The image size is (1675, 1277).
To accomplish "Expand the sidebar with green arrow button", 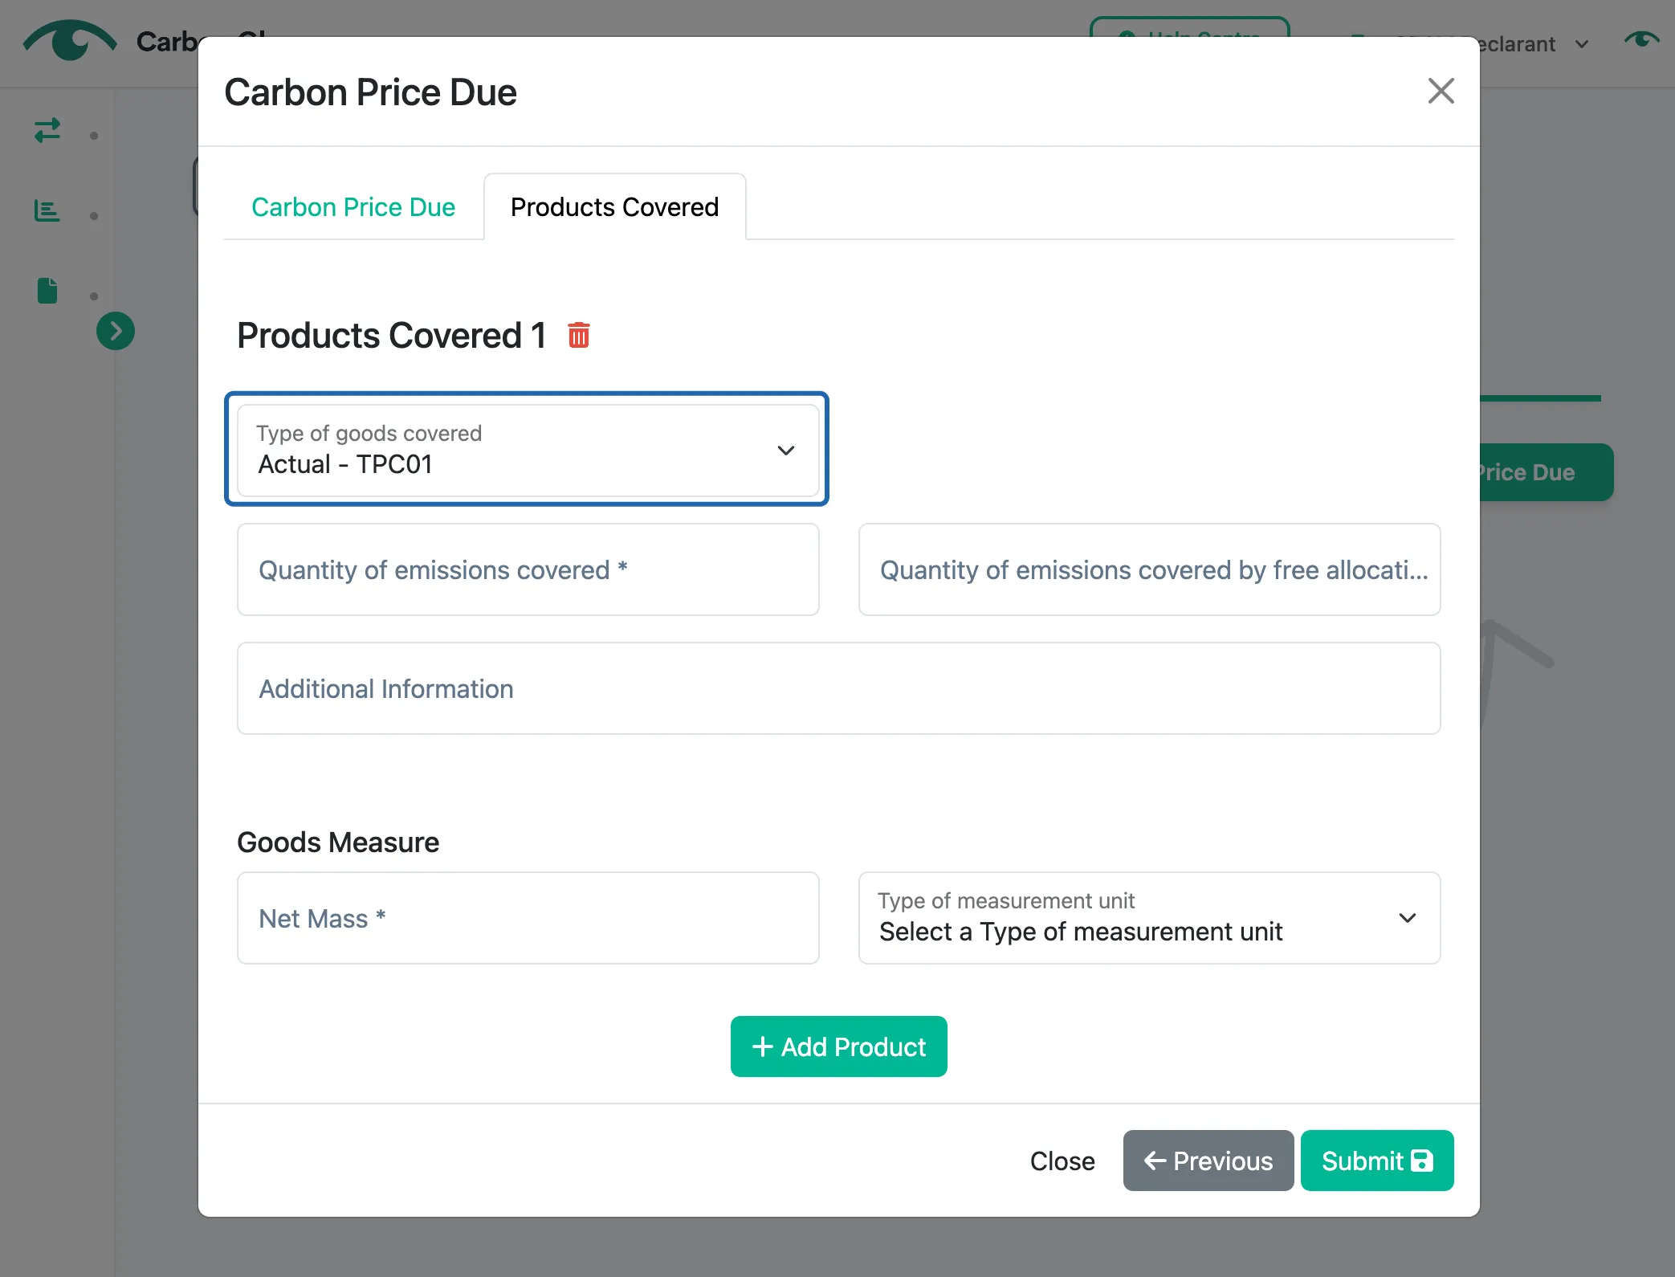I will pyautogui.click(x=116, y=331).
